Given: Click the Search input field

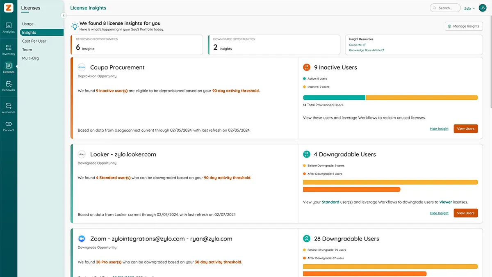Looking at the screenshot, I should (x=445, y=8).
